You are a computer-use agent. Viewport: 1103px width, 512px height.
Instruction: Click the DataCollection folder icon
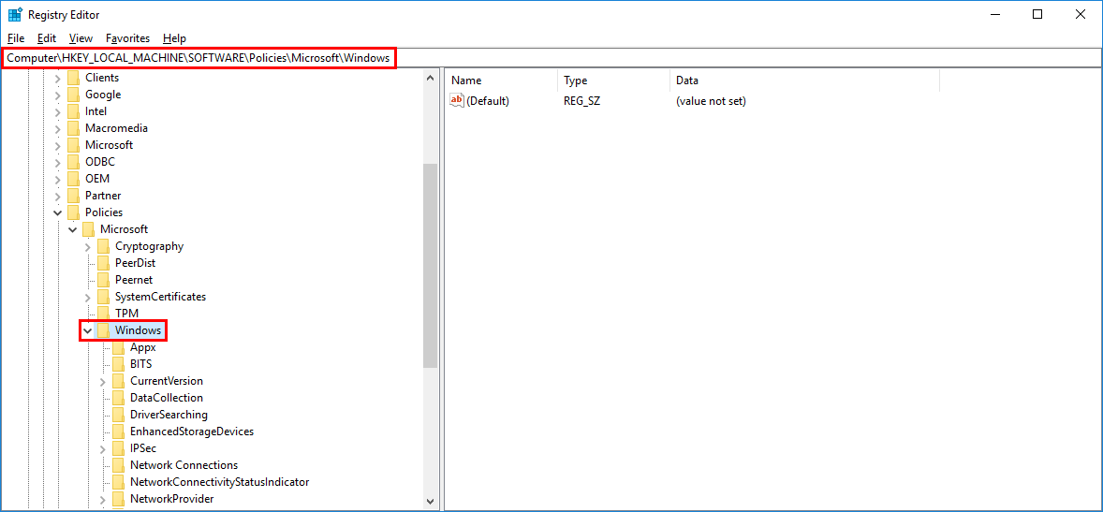pos(117,398)
